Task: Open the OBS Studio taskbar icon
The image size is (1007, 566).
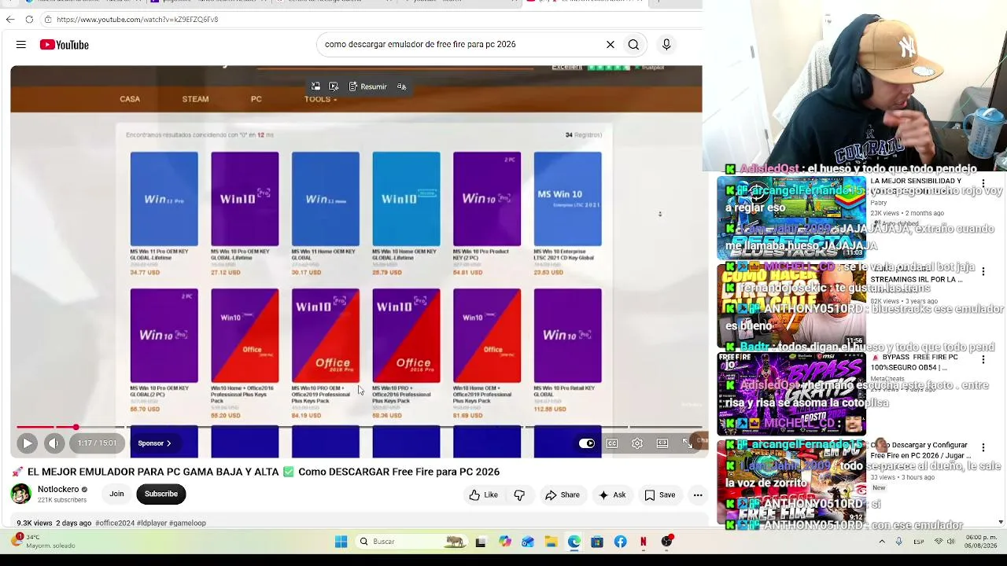Action: pos(667,542)
